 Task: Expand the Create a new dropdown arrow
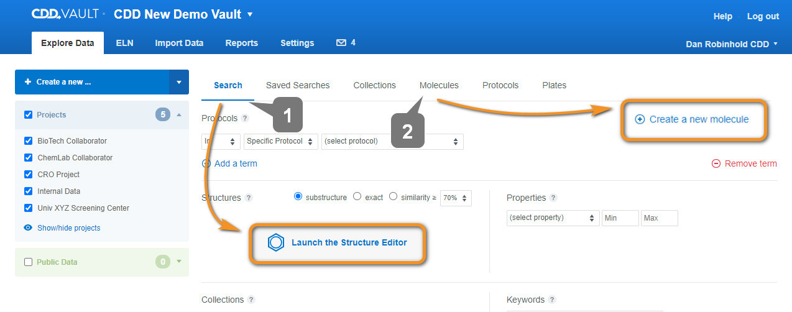pyautogui.click(x=179, y=82)
